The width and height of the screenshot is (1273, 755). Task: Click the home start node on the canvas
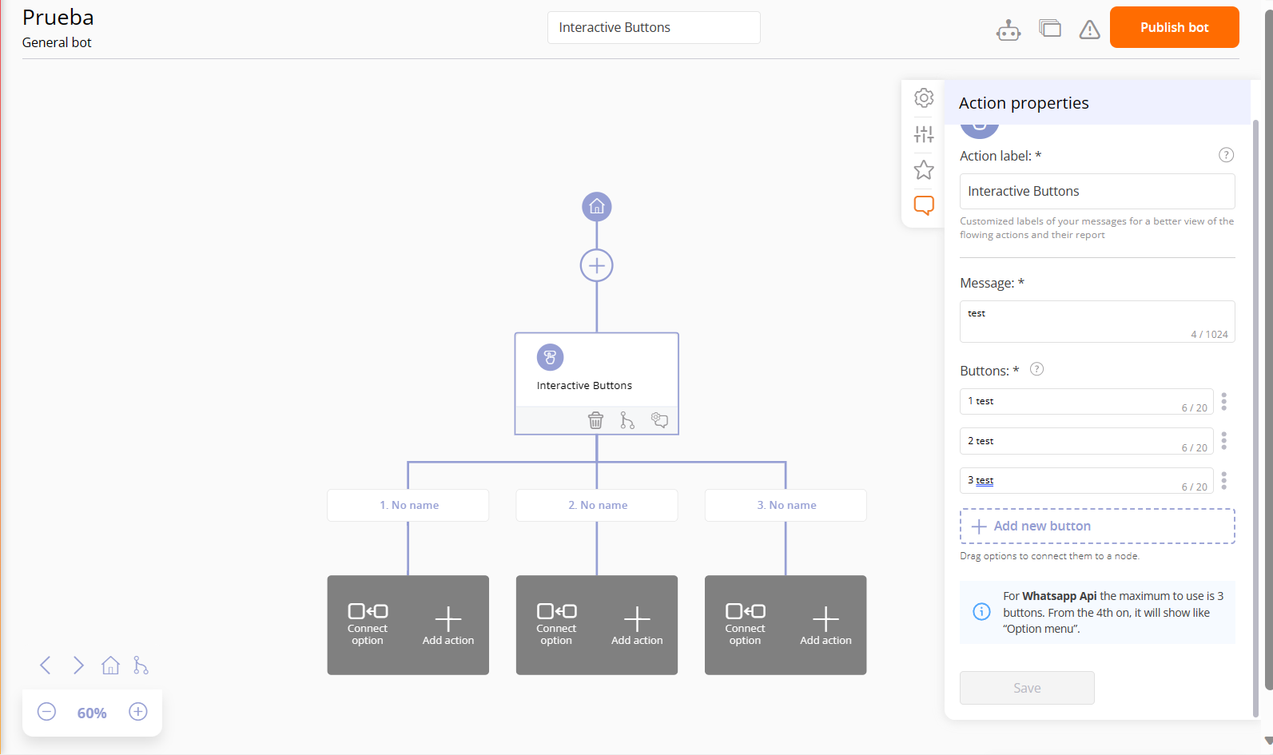596,207
